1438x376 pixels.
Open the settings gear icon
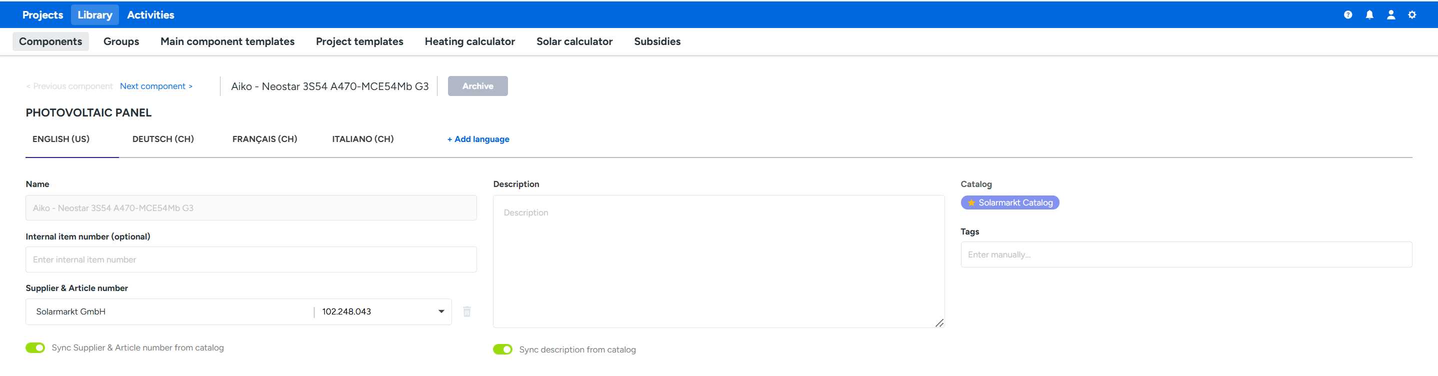click(x=1412, y=15)
